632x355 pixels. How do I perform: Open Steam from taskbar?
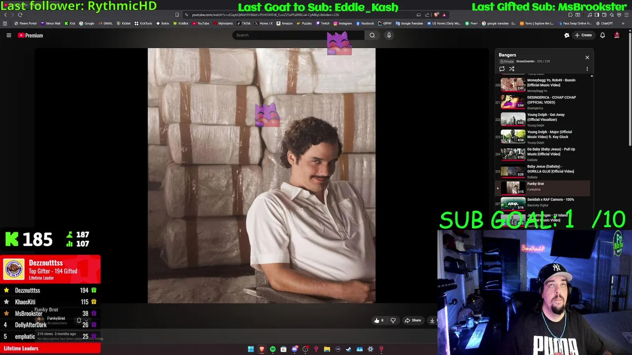[x=349, y=349]
